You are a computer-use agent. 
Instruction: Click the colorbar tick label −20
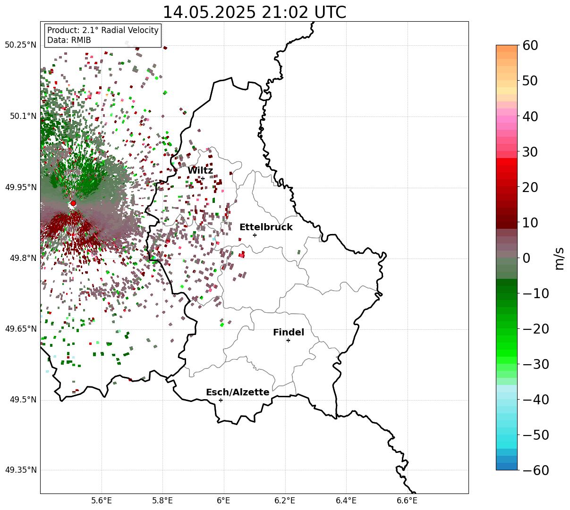pyautogui.click(x=536, y=329)
